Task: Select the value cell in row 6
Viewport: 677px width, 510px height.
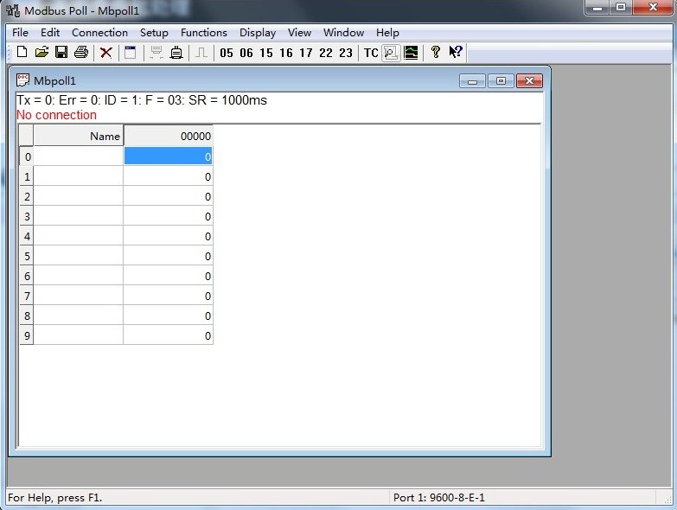Action: [x=168, y=276]
